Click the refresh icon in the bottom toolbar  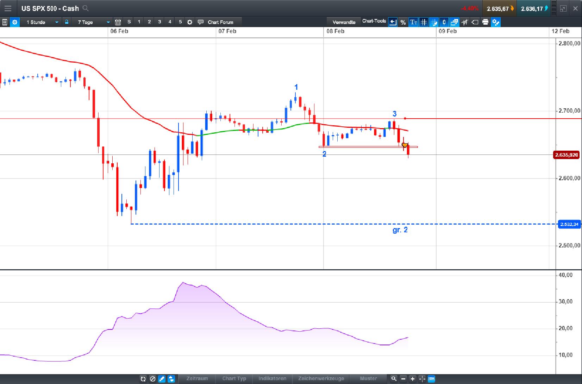143,379
